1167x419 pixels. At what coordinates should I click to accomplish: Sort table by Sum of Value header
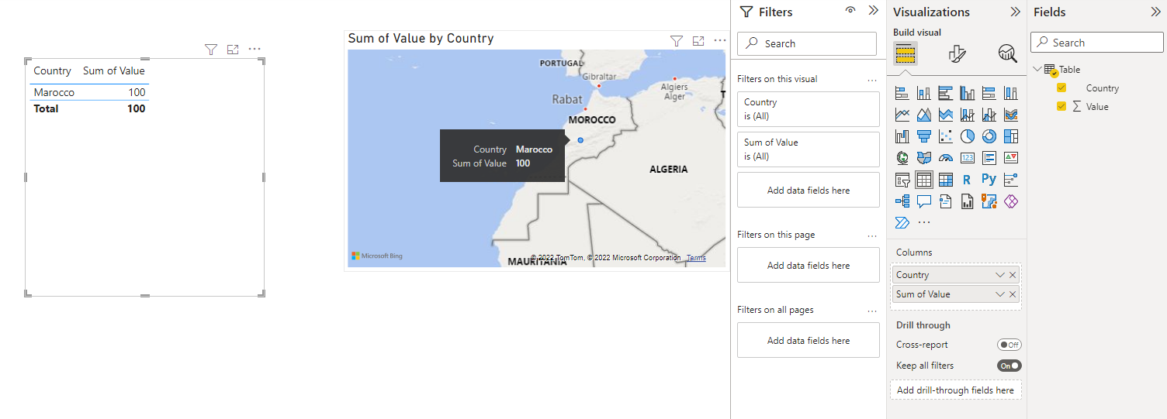[x=114, y=70]
